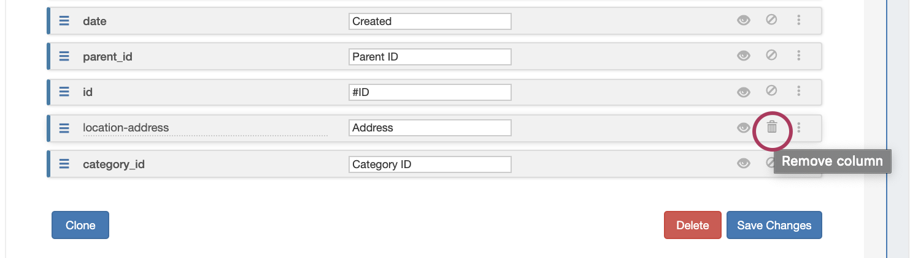
Task: Expand the three-dot menu for location-address
Action: (798, 128)
